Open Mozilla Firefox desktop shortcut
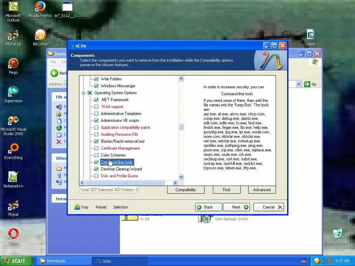 point(40,9)
